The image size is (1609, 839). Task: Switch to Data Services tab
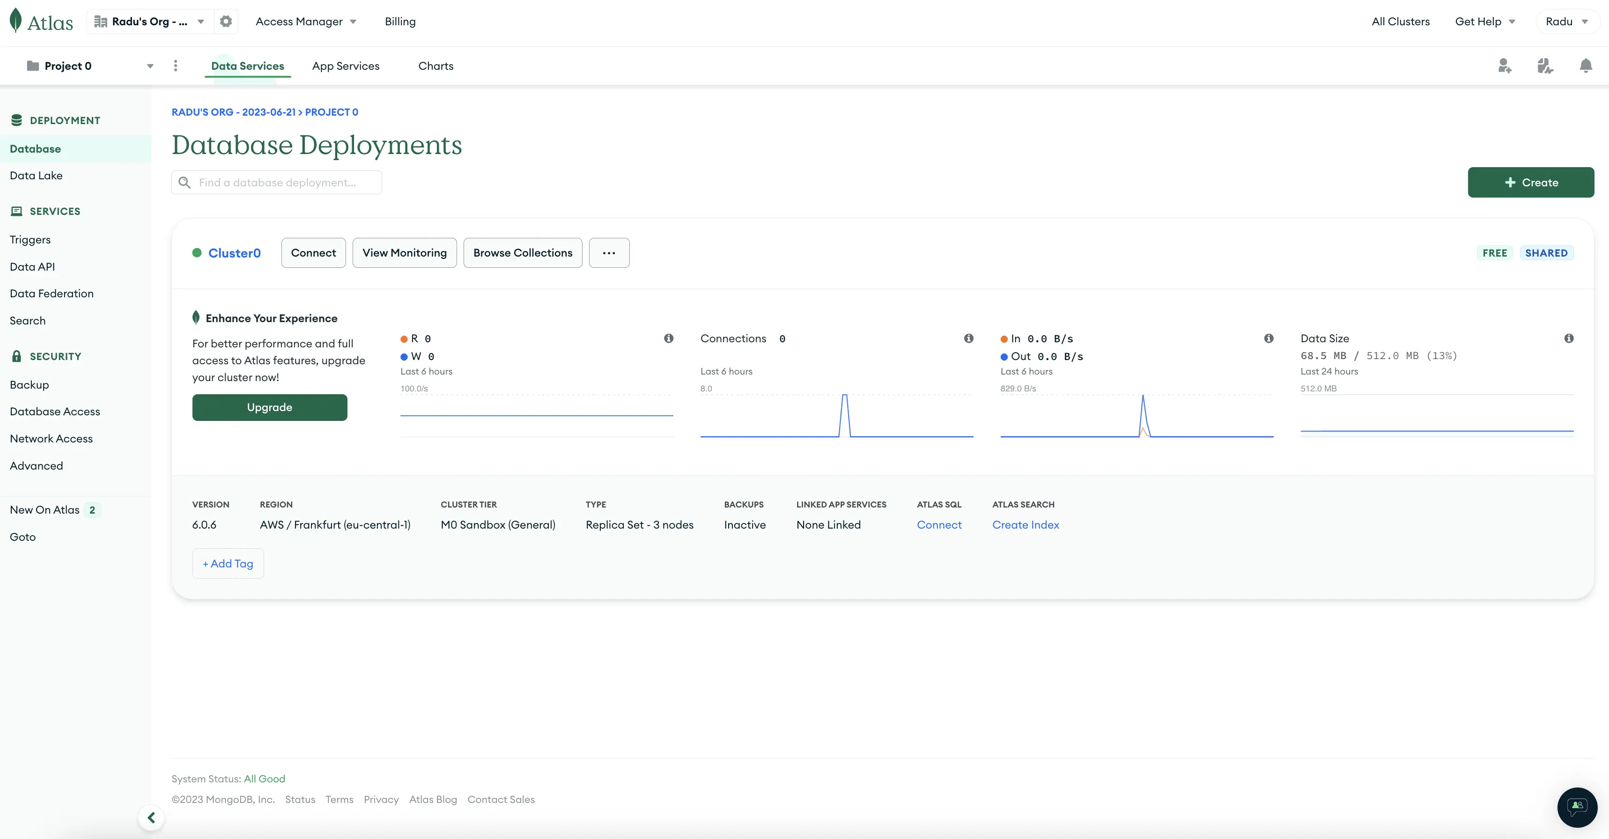tap(247, 66)
